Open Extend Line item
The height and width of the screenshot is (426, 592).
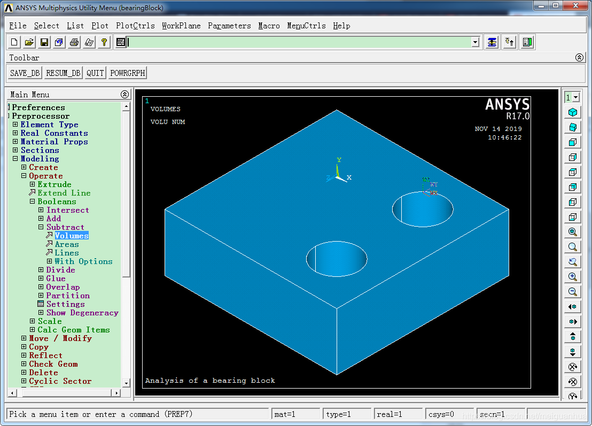(x=64, y=193)
